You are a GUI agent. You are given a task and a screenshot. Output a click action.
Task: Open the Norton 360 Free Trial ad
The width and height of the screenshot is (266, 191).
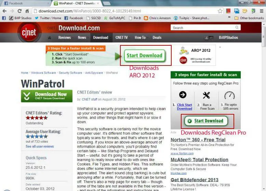click(198, 140)
